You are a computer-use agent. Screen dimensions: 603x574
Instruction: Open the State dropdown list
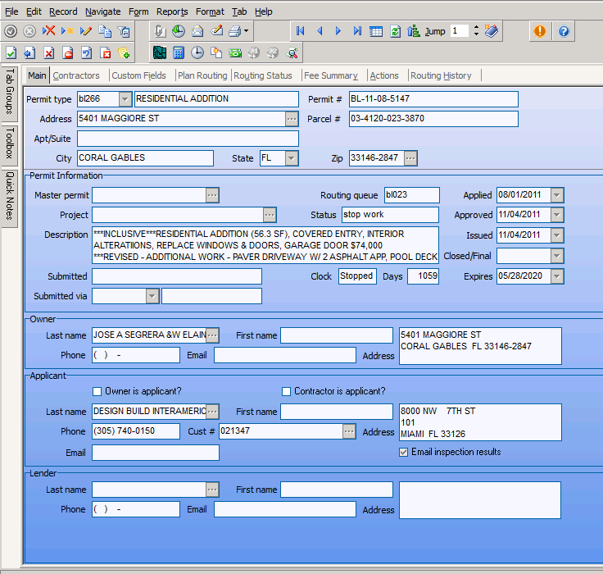(292, 158)
